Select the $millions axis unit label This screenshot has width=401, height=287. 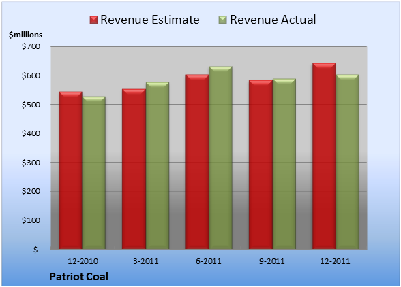pyautogui.click(x=26, y=35)
